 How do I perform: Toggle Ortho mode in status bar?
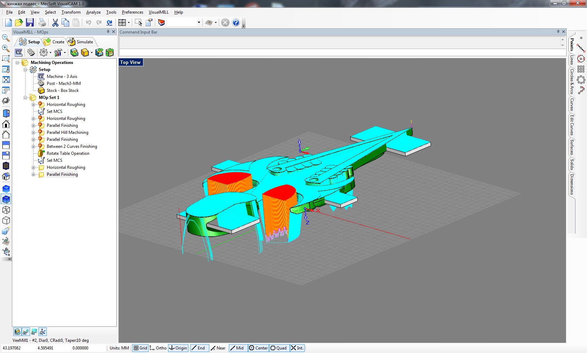158,348
